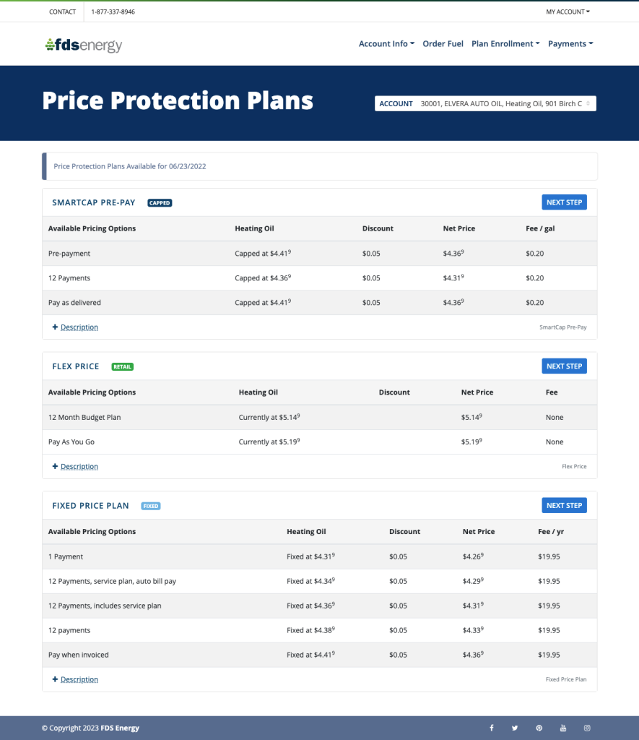Click the Twitter footer icon

click(515, 728)
